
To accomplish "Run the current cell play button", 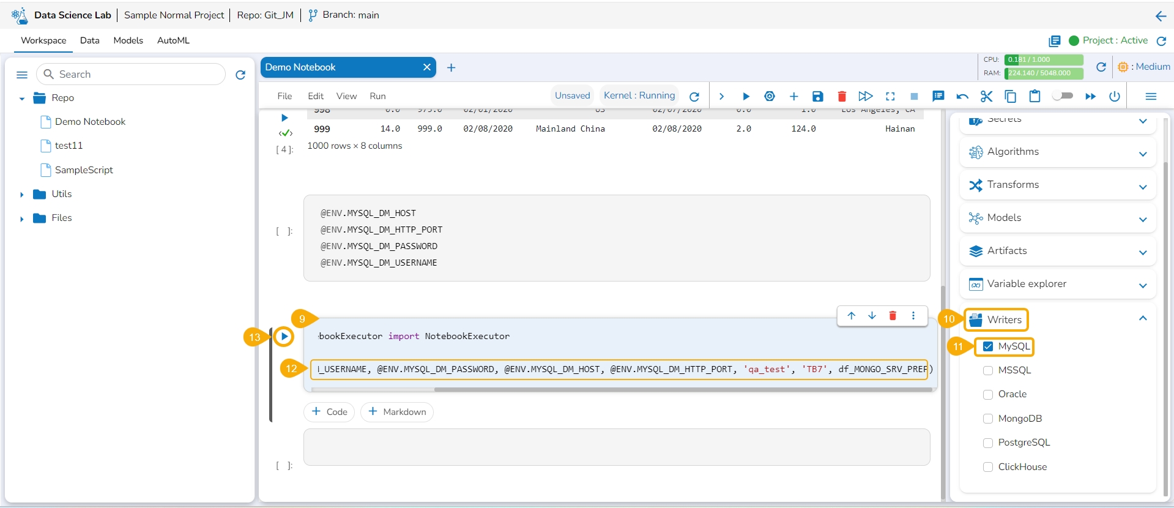I will [x=284, y=336].
